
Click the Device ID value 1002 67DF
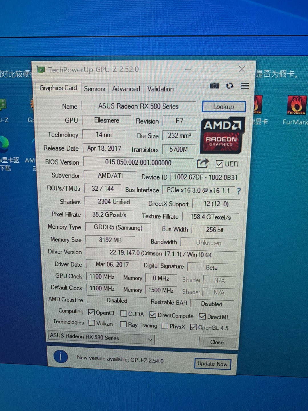[206, 177]
